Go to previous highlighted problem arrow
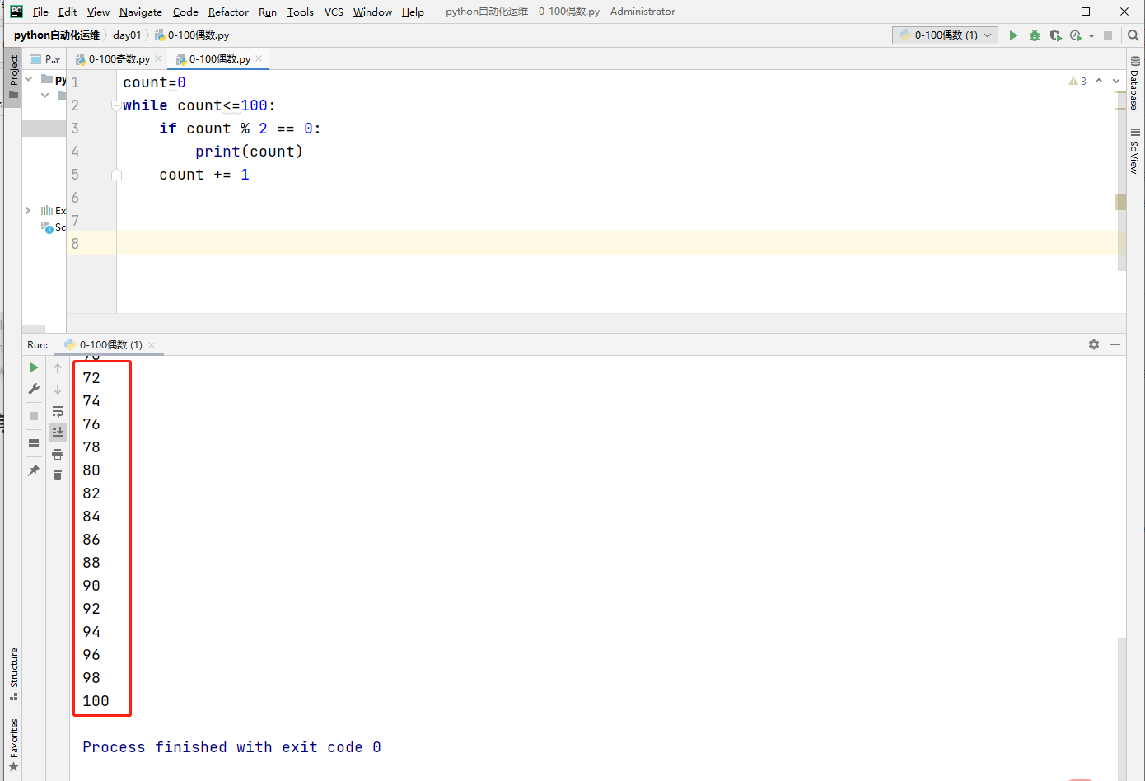 pyautogui.click(x=1099, y=81)
